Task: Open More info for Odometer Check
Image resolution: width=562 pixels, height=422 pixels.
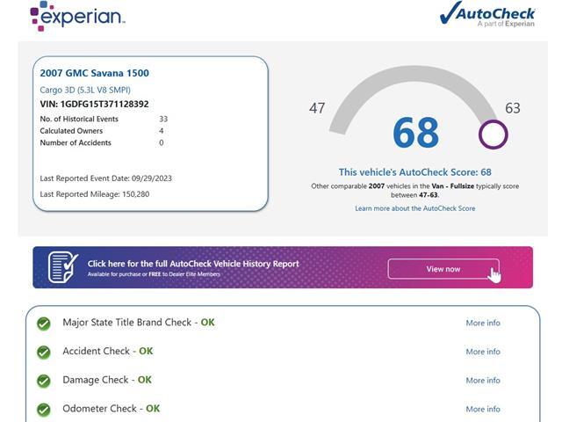Action: [x=483, y=409]
